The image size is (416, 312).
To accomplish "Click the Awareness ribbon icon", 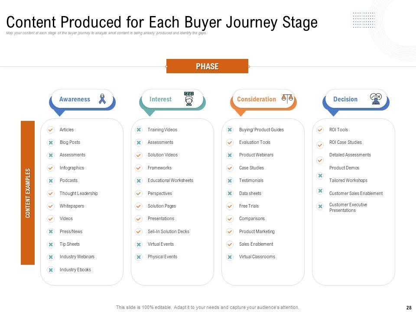I will (102, 99).
